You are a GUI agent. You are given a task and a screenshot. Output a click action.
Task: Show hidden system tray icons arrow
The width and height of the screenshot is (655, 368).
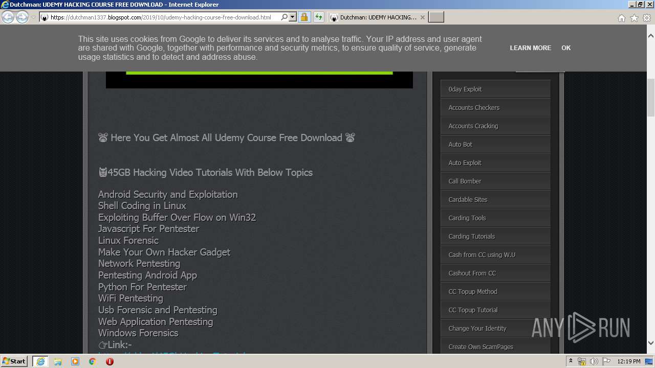tap(571, 361)
